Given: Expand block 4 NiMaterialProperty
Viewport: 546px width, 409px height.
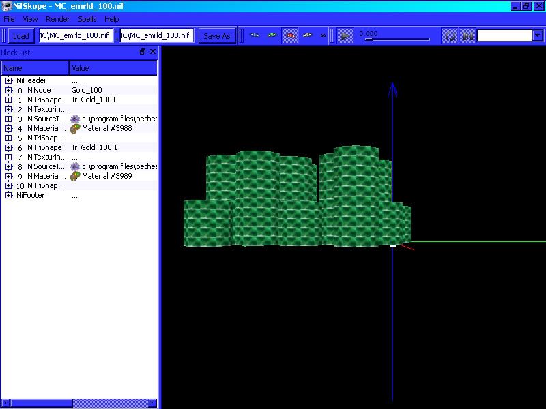Looking at the screenshot, I should click(8, 128).
